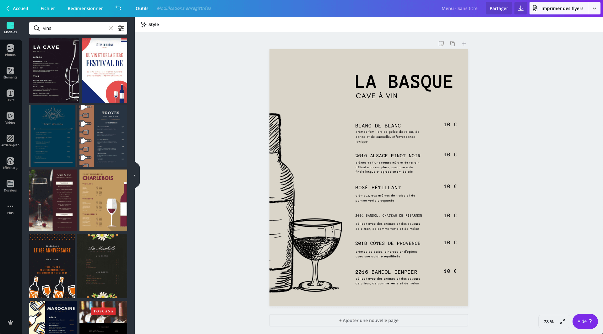Click the search magnifier icon
603x334 pixels.
[37, 28]
